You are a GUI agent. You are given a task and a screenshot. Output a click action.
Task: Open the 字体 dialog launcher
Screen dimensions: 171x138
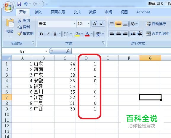point(103,43)
